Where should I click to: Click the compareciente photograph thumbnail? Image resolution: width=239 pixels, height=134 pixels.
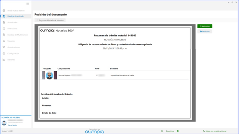[x=49, y=75]
